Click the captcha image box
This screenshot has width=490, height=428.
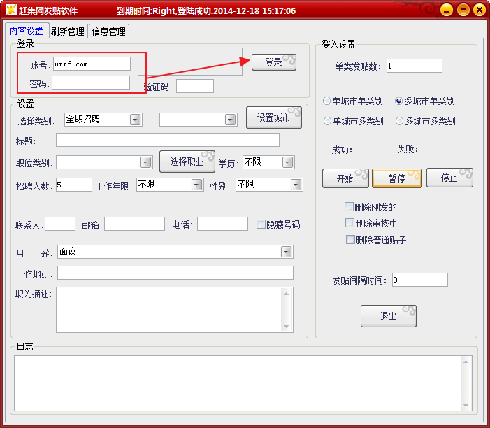(x=190, y=62)
